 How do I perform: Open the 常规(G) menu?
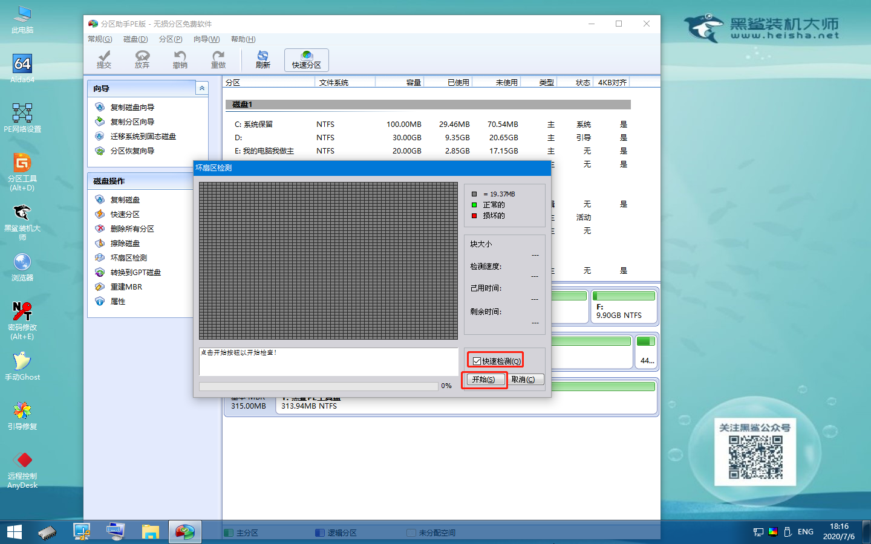click(100, 39)
